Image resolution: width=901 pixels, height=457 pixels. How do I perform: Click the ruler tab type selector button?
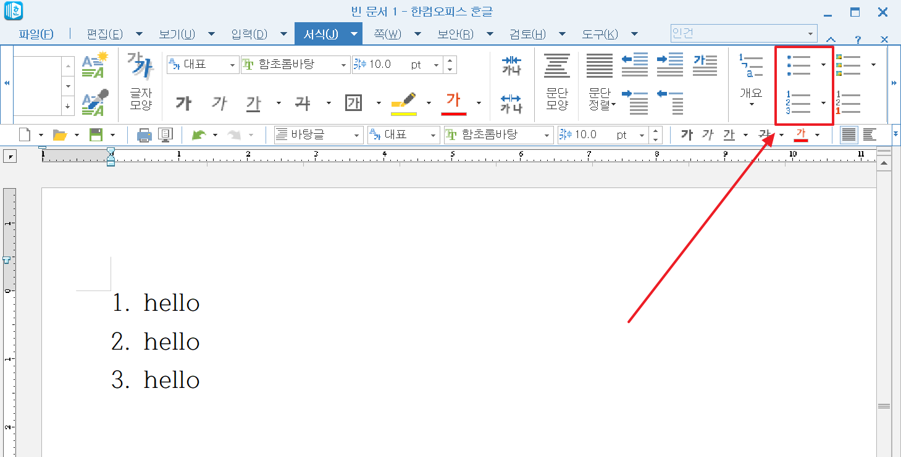10,157
